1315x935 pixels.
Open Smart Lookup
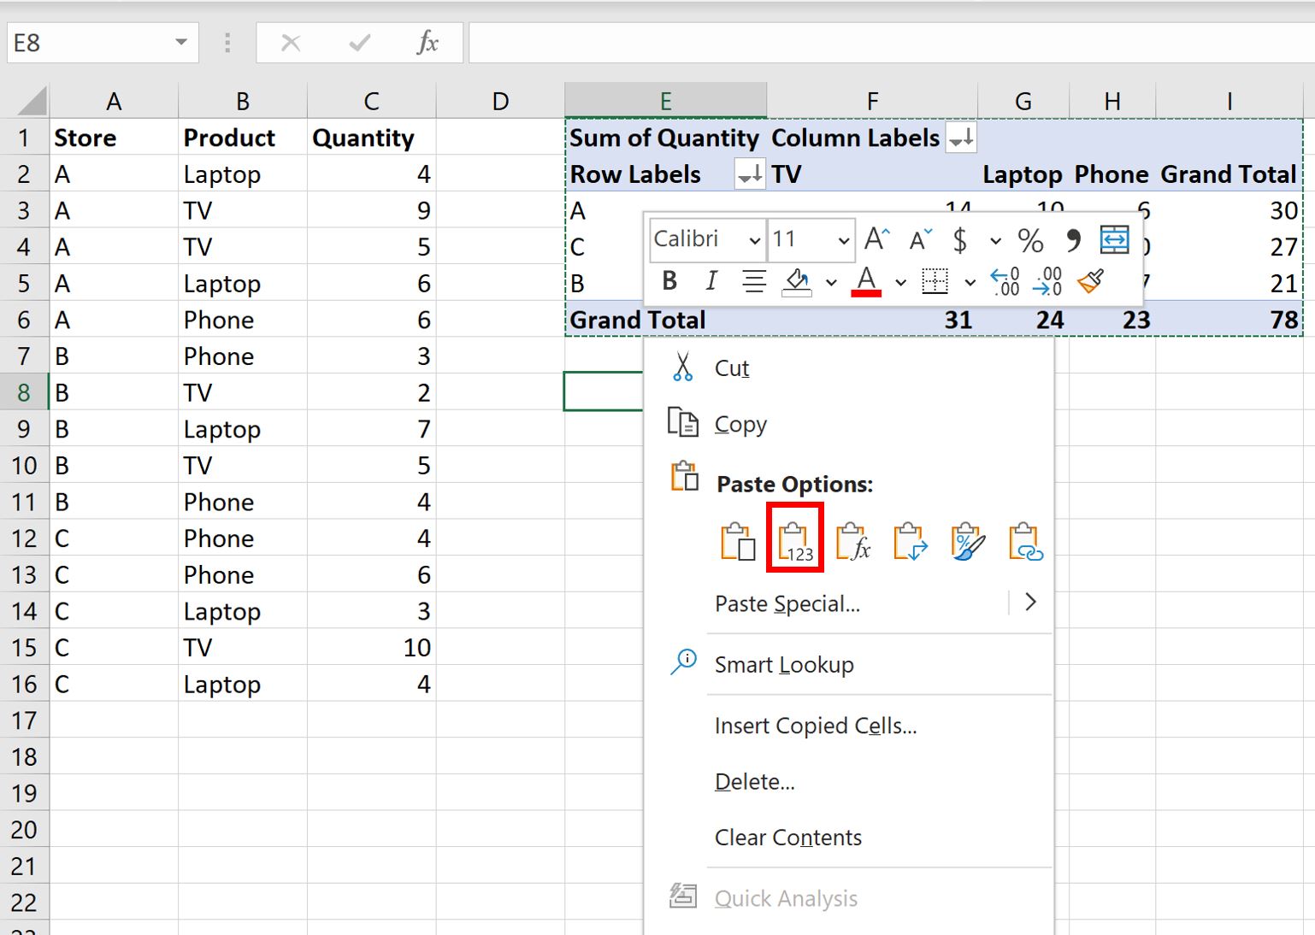[x=784, y=665]
